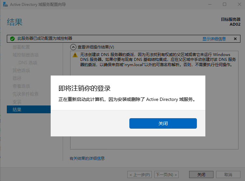Image resolution: width=245 pixels, height=181 pixels.
Task: Select DNS 选项 in the sidebar
Action: tap(28, 63)
